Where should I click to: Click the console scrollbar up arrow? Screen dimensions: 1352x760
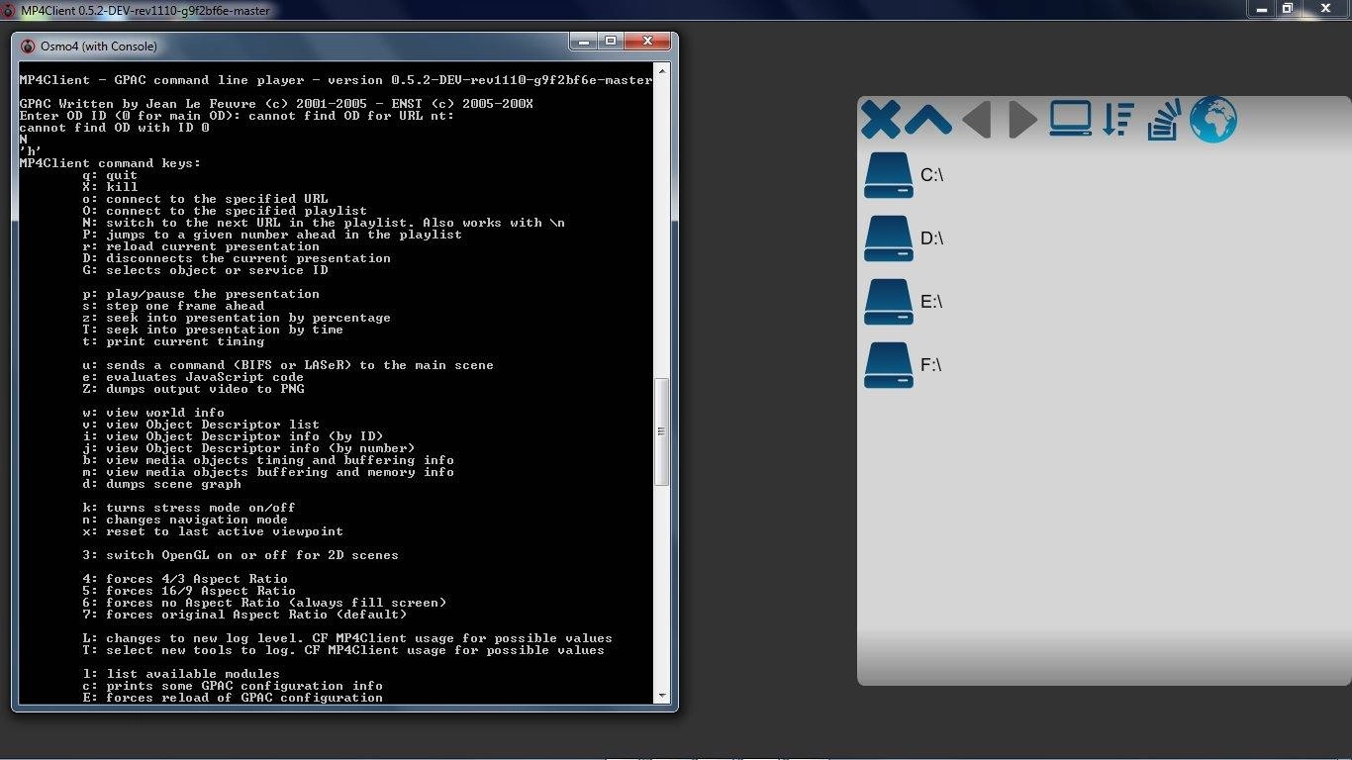pos(662,70)
